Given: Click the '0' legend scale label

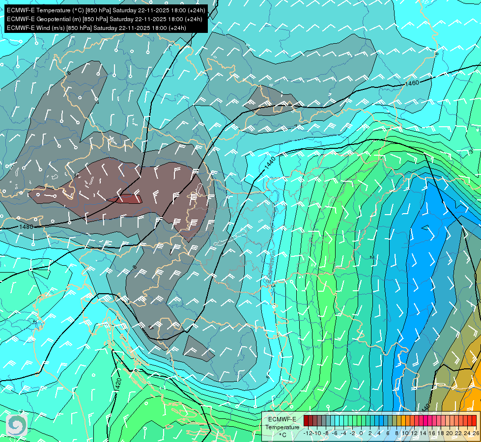Looking at the screenshot, I should click(x=361, y=433).
